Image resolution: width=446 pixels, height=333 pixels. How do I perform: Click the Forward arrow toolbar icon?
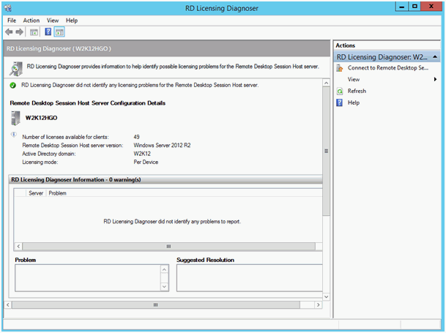(x=19, y=32)
